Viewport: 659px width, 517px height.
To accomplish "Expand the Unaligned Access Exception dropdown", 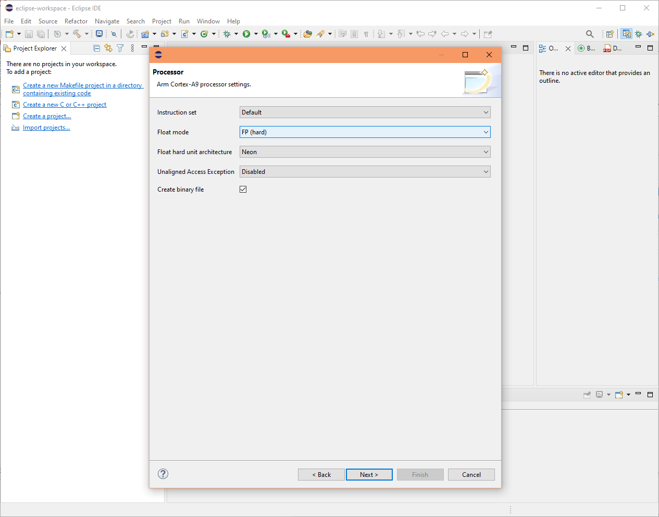I will point(365,172).
